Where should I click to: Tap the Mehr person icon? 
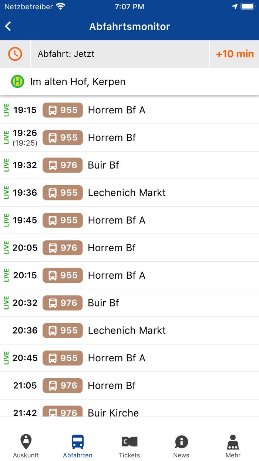click(x=232, y=441)
